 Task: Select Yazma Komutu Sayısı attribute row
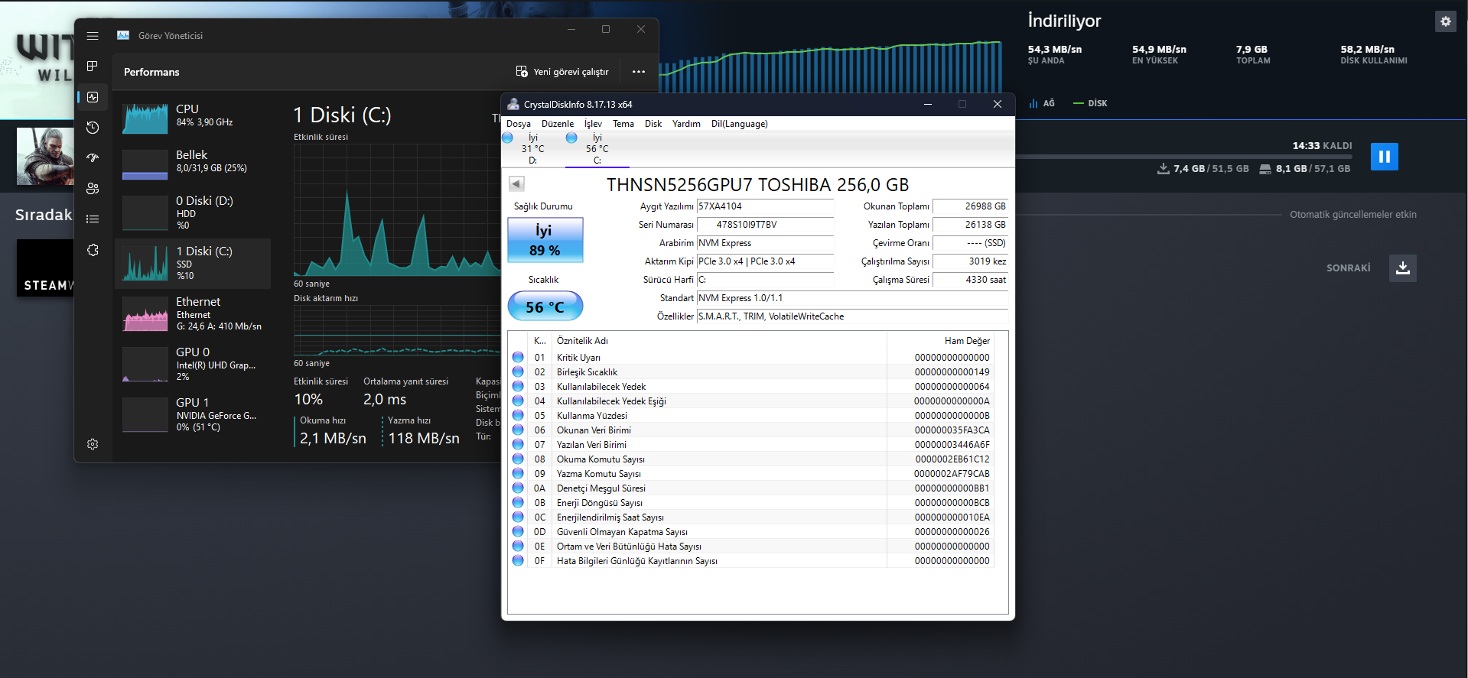pyautogui.click(x=750, y=474)
